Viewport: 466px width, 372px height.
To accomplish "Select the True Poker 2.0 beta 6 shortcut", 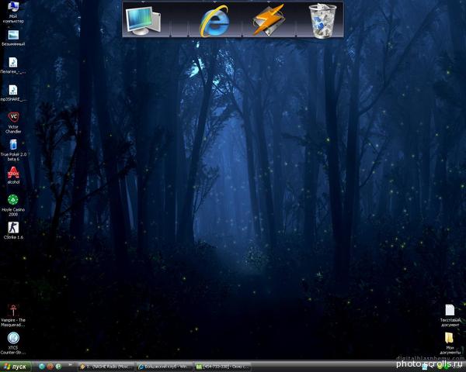I will [x=13, y=150].
